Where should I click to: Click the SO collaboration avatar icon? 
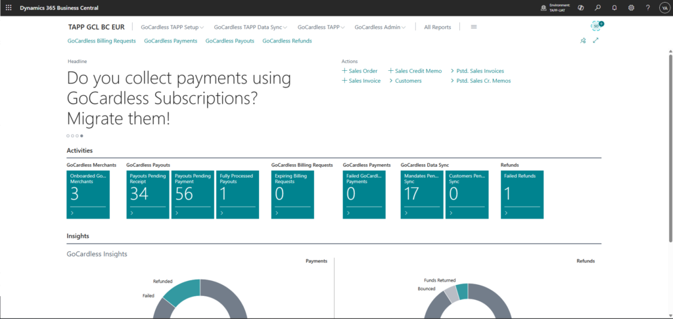(596, 26)
